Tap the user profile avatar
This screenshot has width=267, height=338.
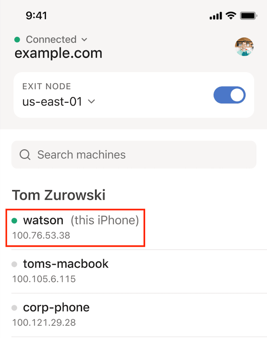[x=244, y=47]
